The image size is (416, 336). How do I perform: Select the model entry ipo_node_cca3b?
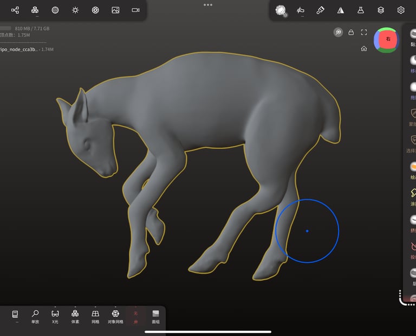(x=27, y=49)
